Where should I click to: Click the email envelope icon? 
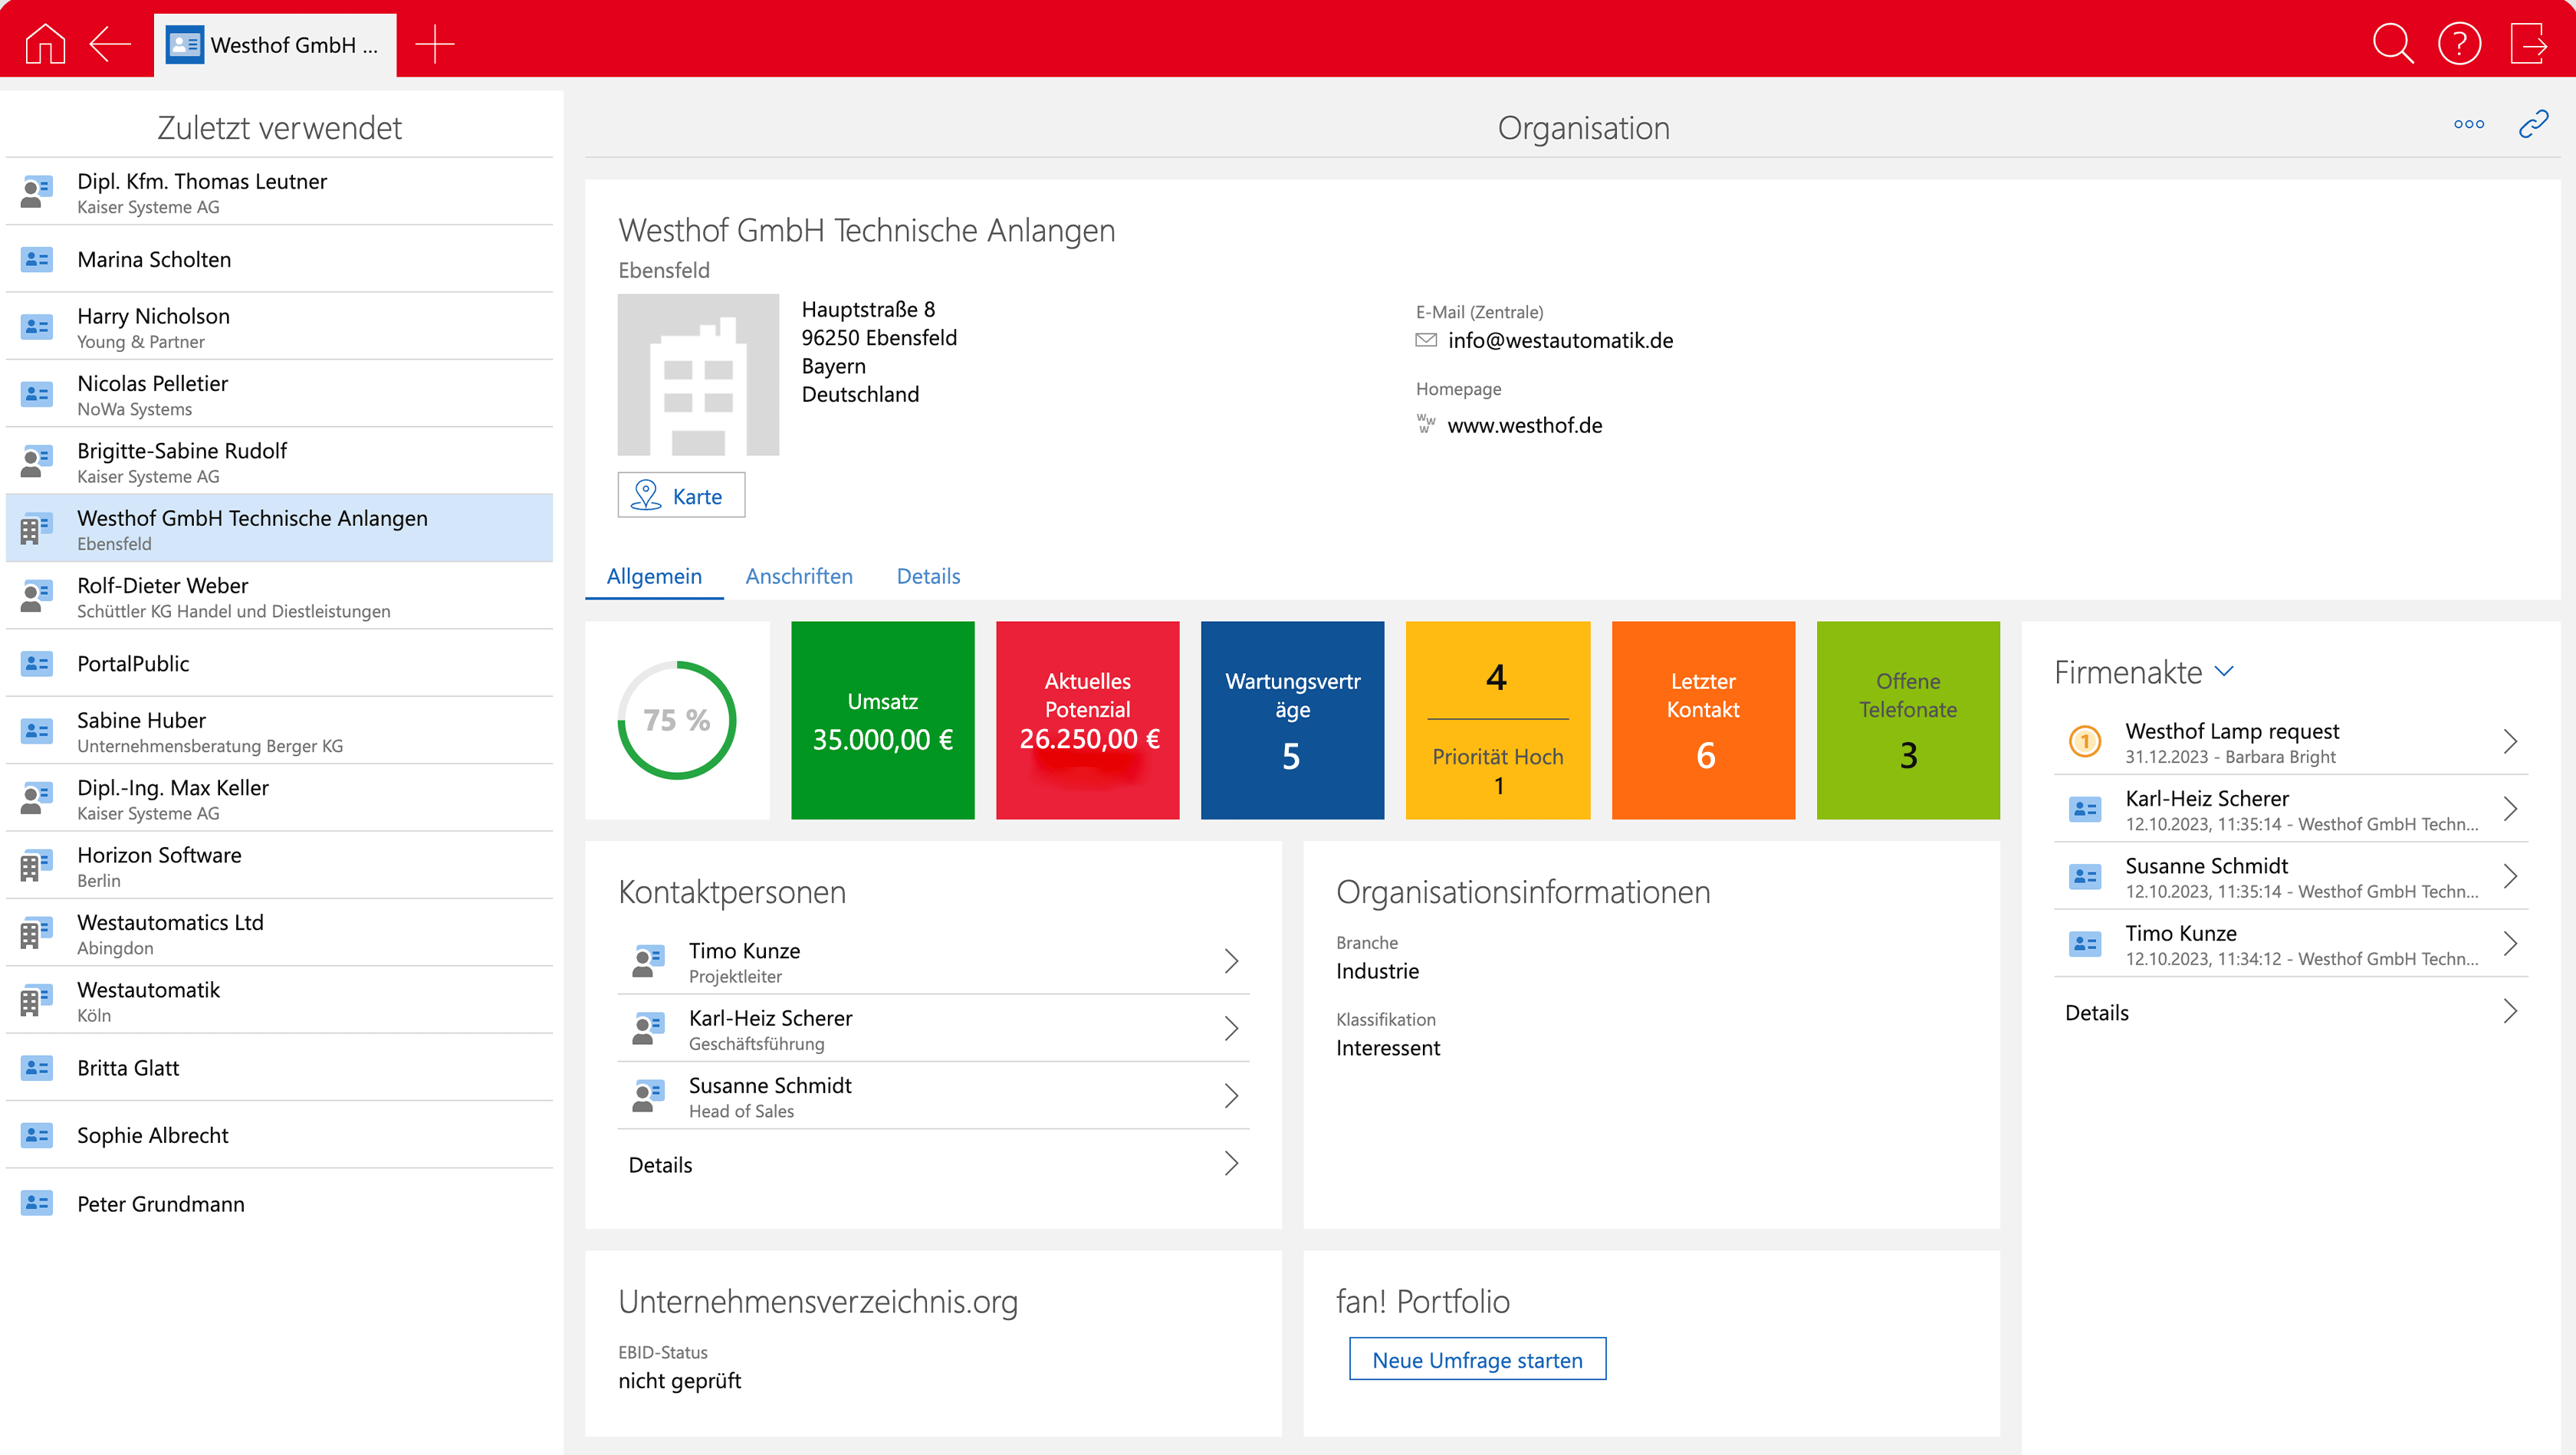tap(1426, 340)
